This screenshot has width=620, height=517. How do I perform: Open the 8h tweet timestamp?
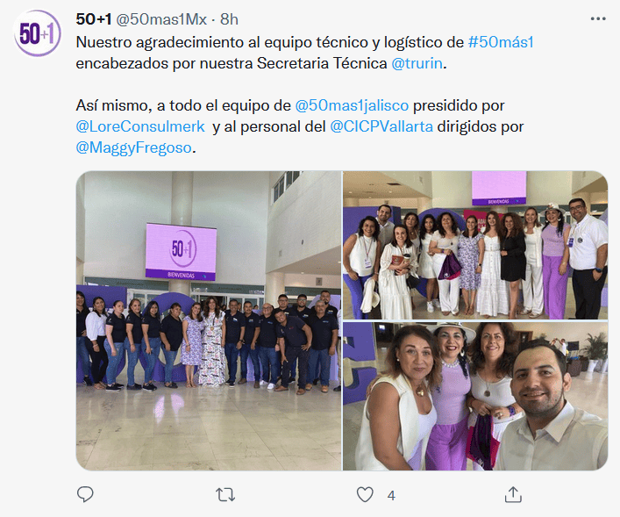tap(230, 19)
